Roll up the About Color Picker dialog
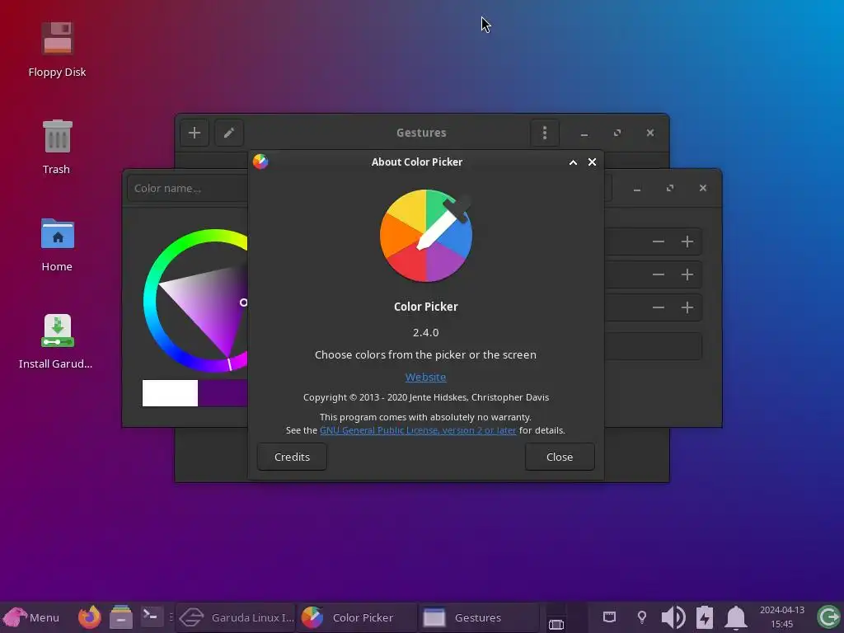 (574, 162)
